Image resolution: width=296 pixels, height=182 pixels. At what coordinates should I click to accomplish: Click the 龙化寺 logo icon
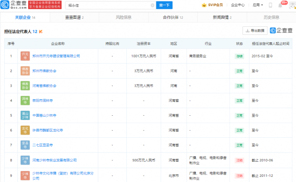(25, 130)
